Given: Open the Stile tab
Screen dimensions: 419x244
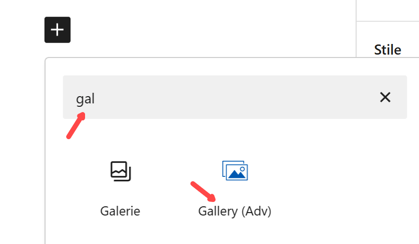Looking at the screenshot, I should pyautogui.click(x=388, y=49).
